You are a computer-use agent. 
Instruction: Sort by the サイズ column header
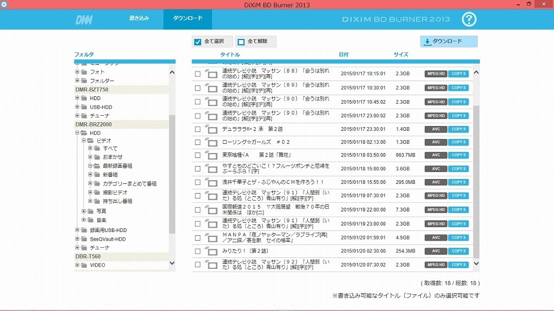401,55
